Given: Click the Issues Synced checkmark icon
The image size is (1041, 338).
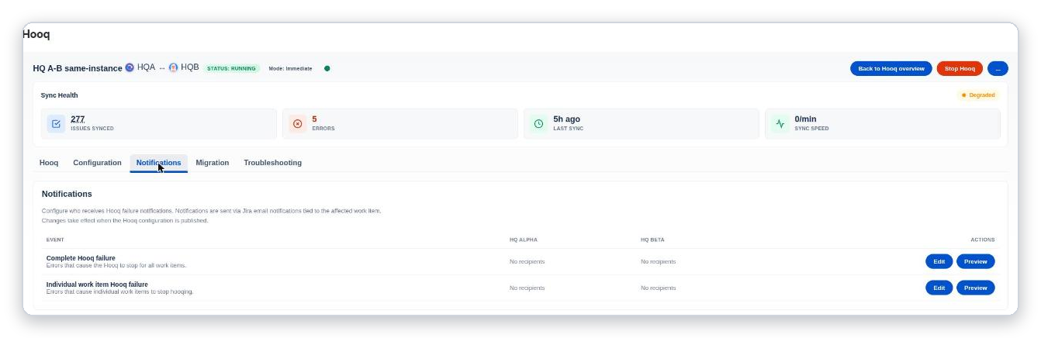Looking at the screenshot, I should (x=56, y=123).
